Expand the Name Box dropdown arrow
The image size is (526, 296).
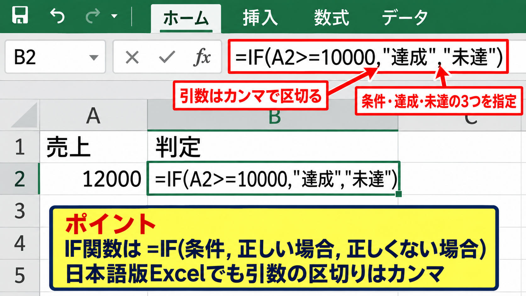[x=93, y=58]
